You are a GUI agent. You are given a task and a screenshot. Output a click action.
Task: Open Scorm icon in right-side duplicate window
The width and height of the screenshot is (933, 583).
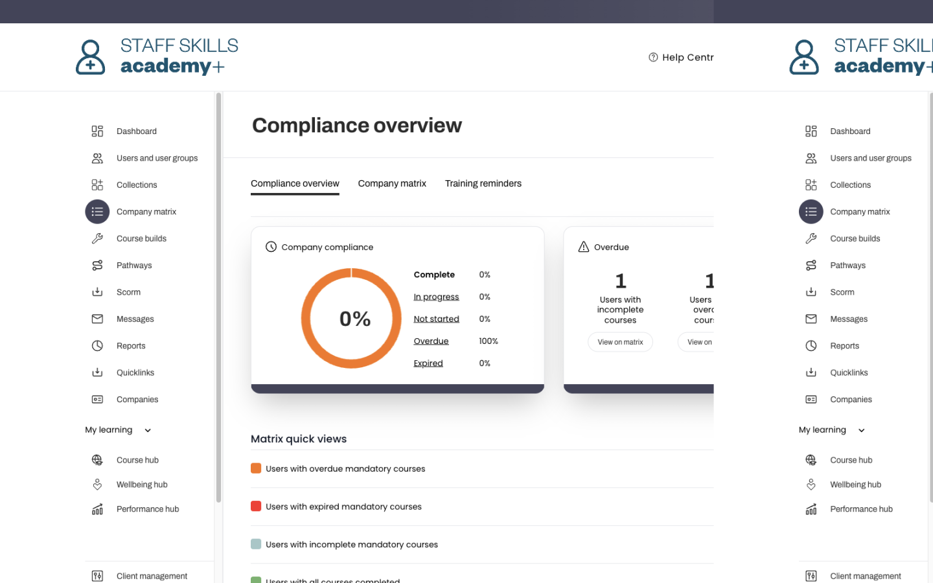[811, 292]
